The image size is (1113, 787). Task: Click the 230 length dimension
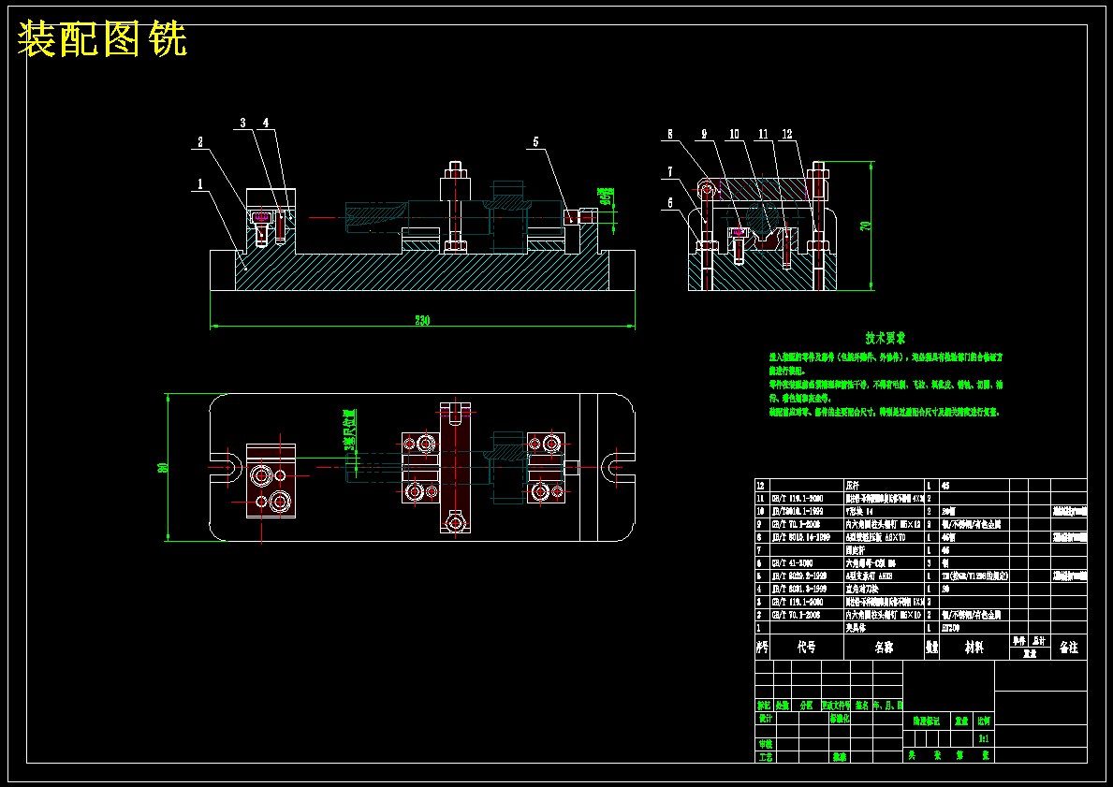point(422,321)
